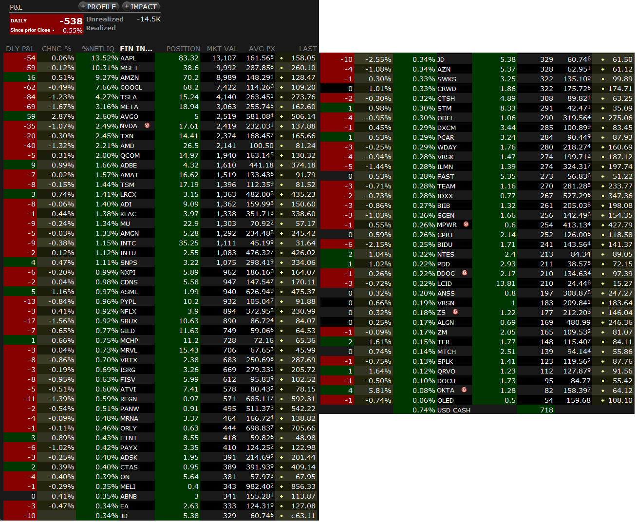The image size is (637, 522).
Task: Click the red icon beside ZS
Action: [x=455, y=312]
